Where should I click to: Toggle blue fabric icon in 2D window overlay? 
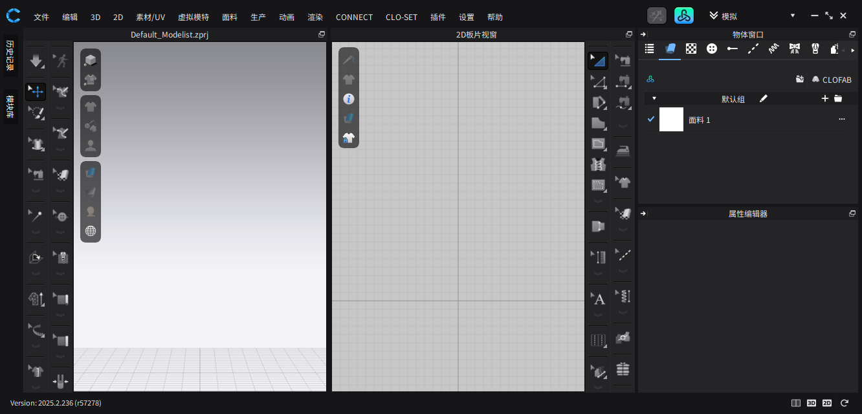(x=349, y=118)
